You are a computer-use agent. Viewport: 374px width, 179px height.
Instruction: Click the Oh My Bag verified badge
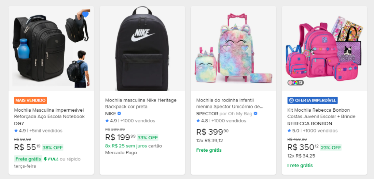[x=256, y=114]
